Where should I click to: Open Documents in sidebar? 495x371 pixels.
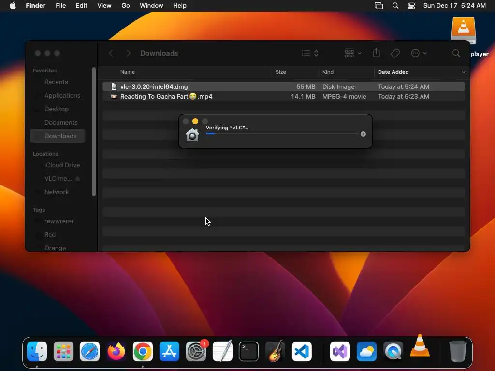pyautogui.click(x=60, y=122)
